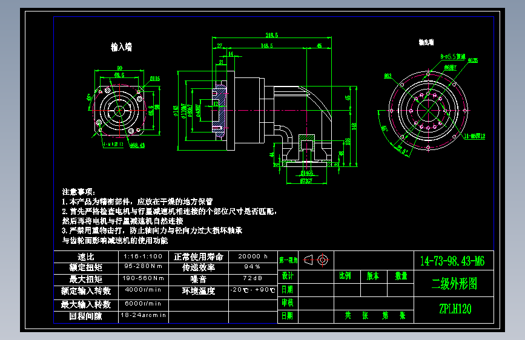Select the 额定扭矩 label cell
This screenshot has width=525, height=340.
[86, 267]
